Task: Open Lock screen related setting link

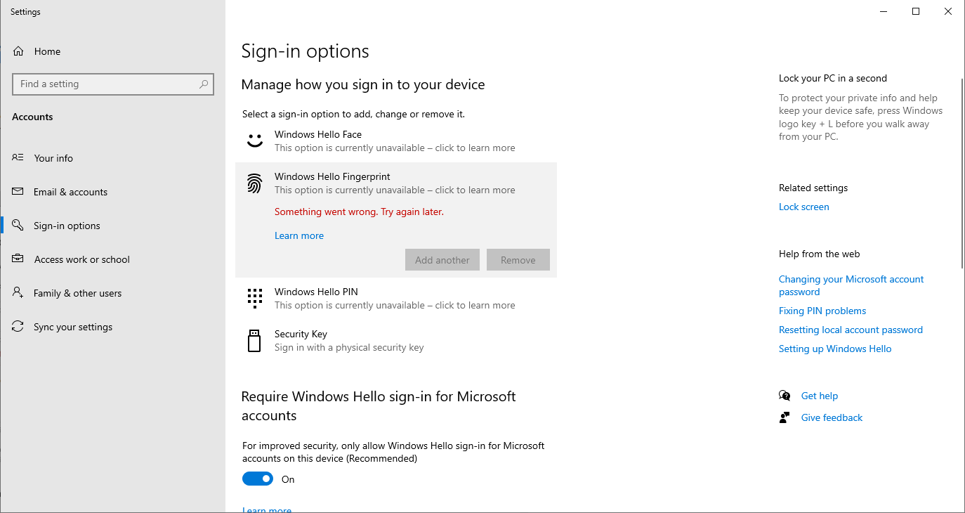Action: 803,207
